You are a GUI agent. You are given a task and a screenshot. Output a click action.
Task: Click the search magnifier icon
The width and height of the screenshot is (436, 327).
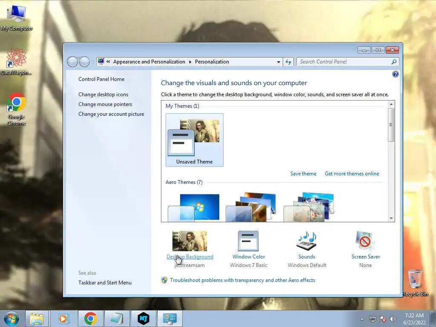coord(394,62)
